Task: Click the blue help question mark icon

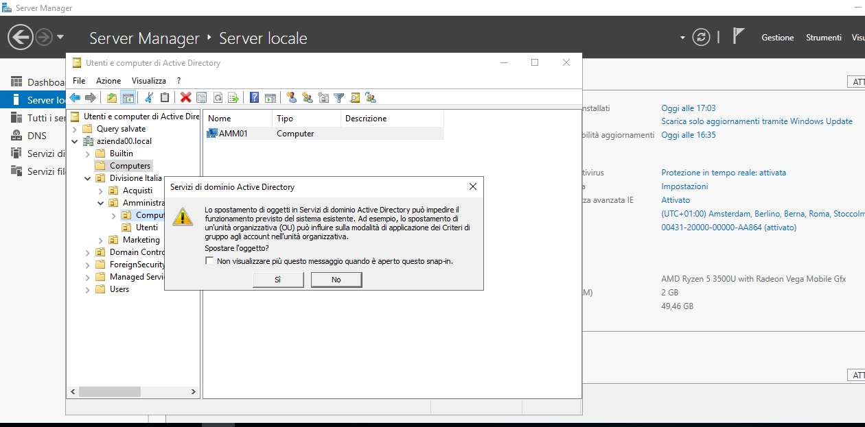Action: 255,98
